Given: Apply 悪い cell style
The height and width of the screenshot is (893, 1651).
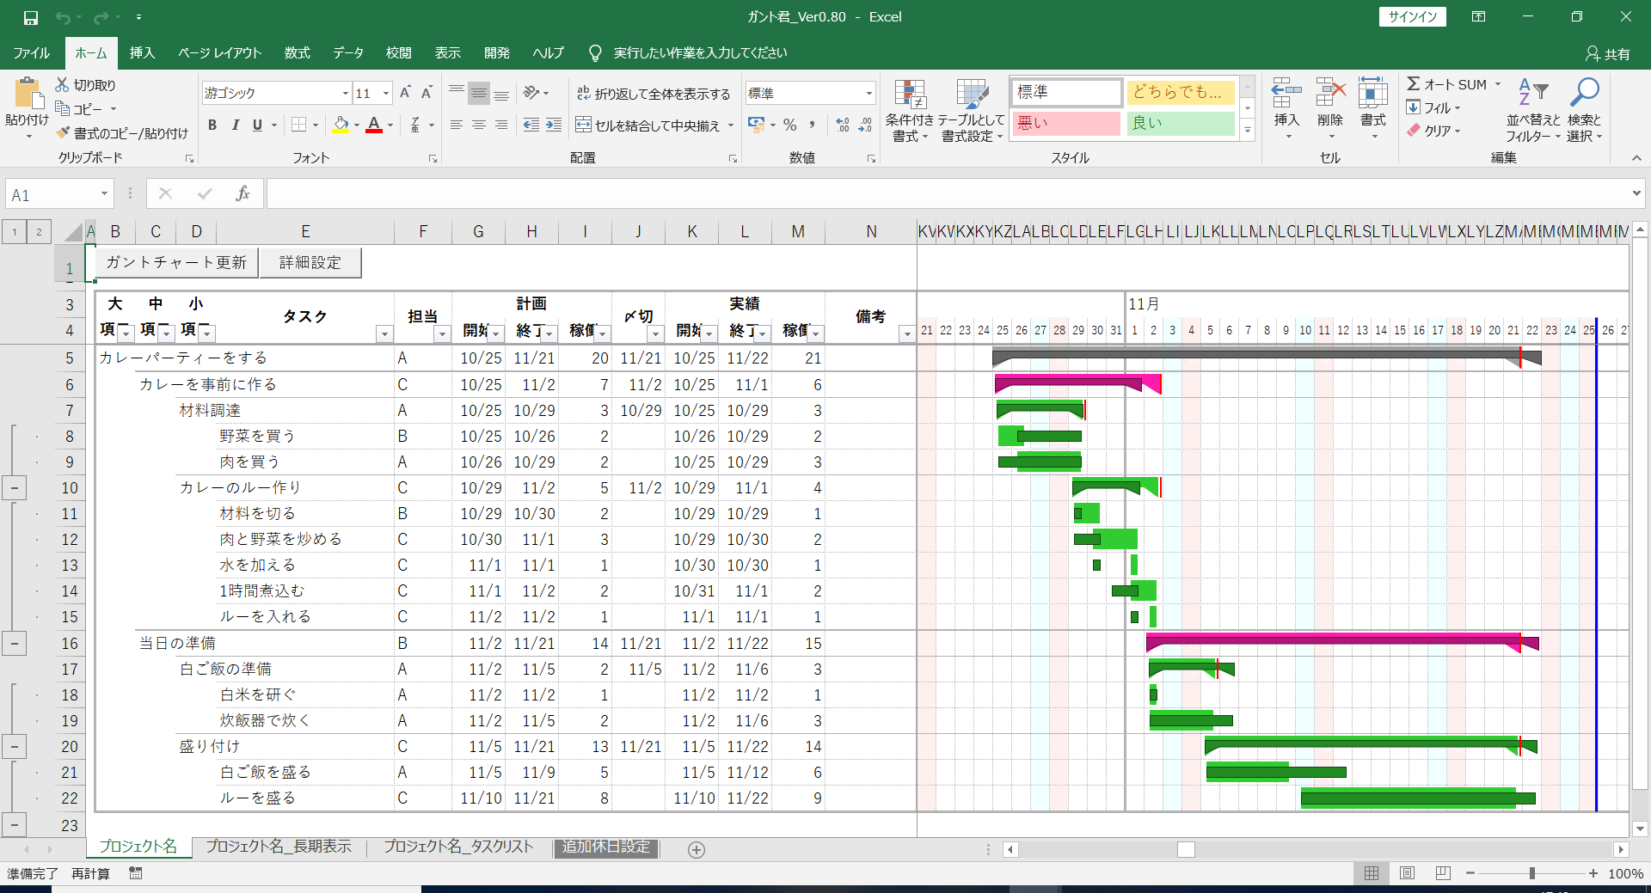Looking at the screenshot, I should pos(1066,124).
